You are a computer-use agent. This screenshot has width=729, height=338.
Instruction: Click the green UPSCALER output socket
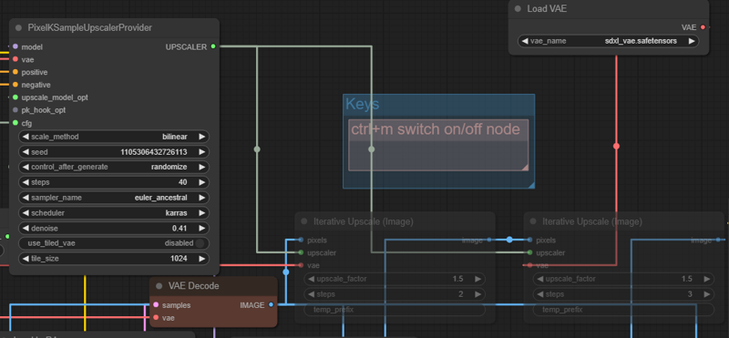[213, 46]
